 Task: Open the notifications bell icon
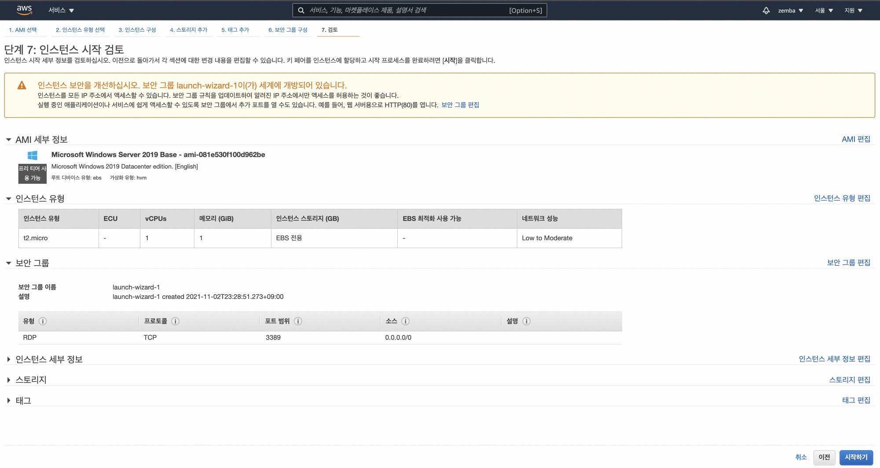(x=766, y=10)
